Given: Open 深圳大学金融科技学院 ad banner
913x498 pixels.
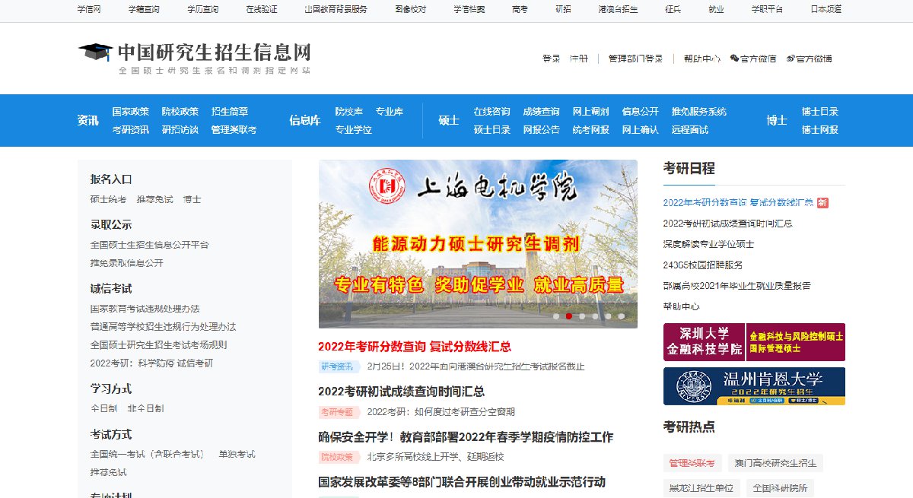Looking at the screenshot, I should (754, 342).
